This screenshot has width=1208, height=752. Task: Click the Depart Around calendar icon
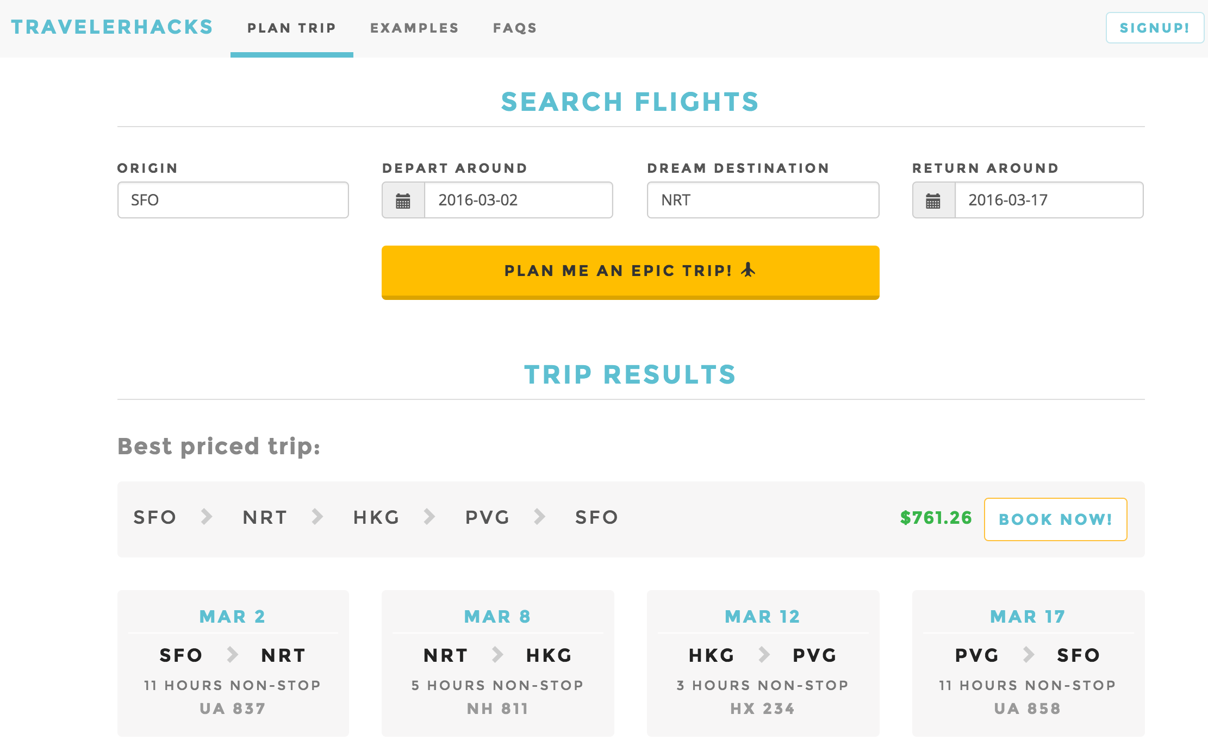pyautogui.click(x=403, y=200)
